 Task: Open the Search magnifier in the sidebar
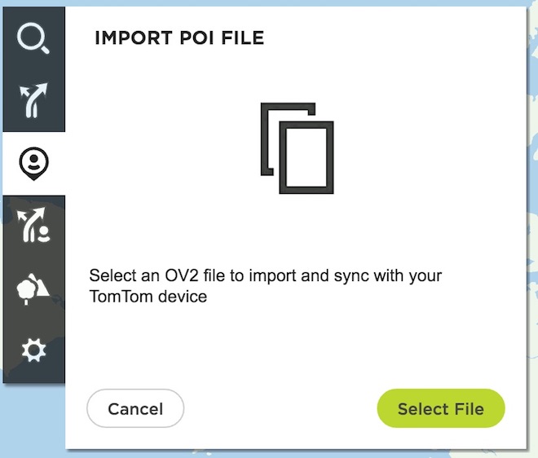(33, 38)
